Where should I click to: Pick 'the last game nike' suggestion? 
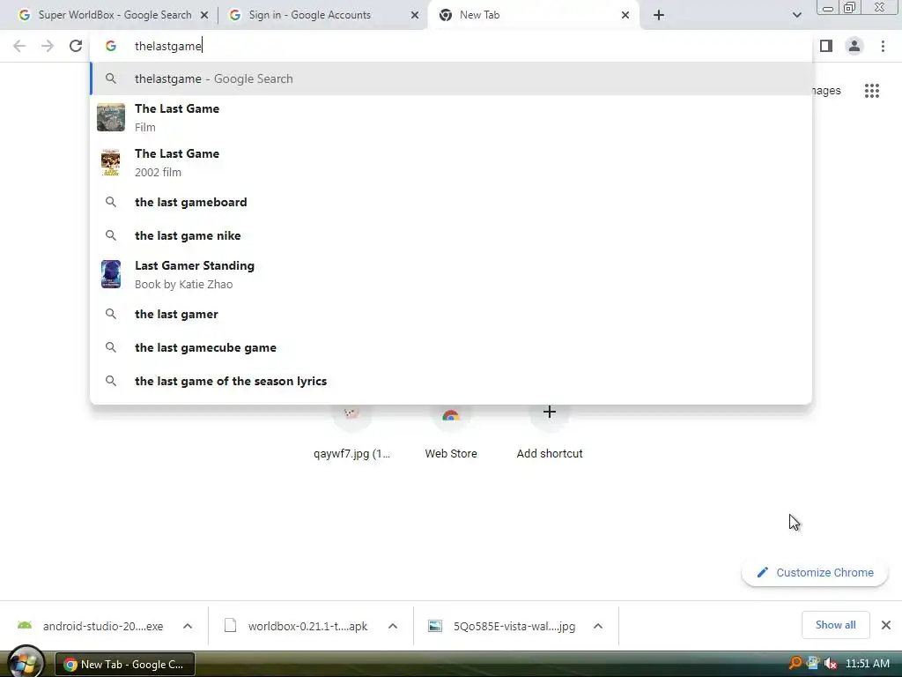[x=451, y=235]
